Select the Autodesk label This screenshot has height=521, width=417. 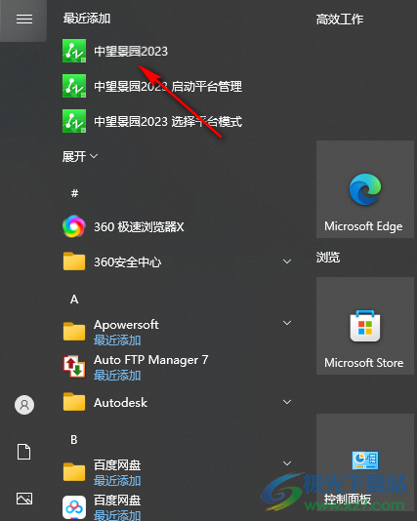pyautogui.click(x=120, y=403)
